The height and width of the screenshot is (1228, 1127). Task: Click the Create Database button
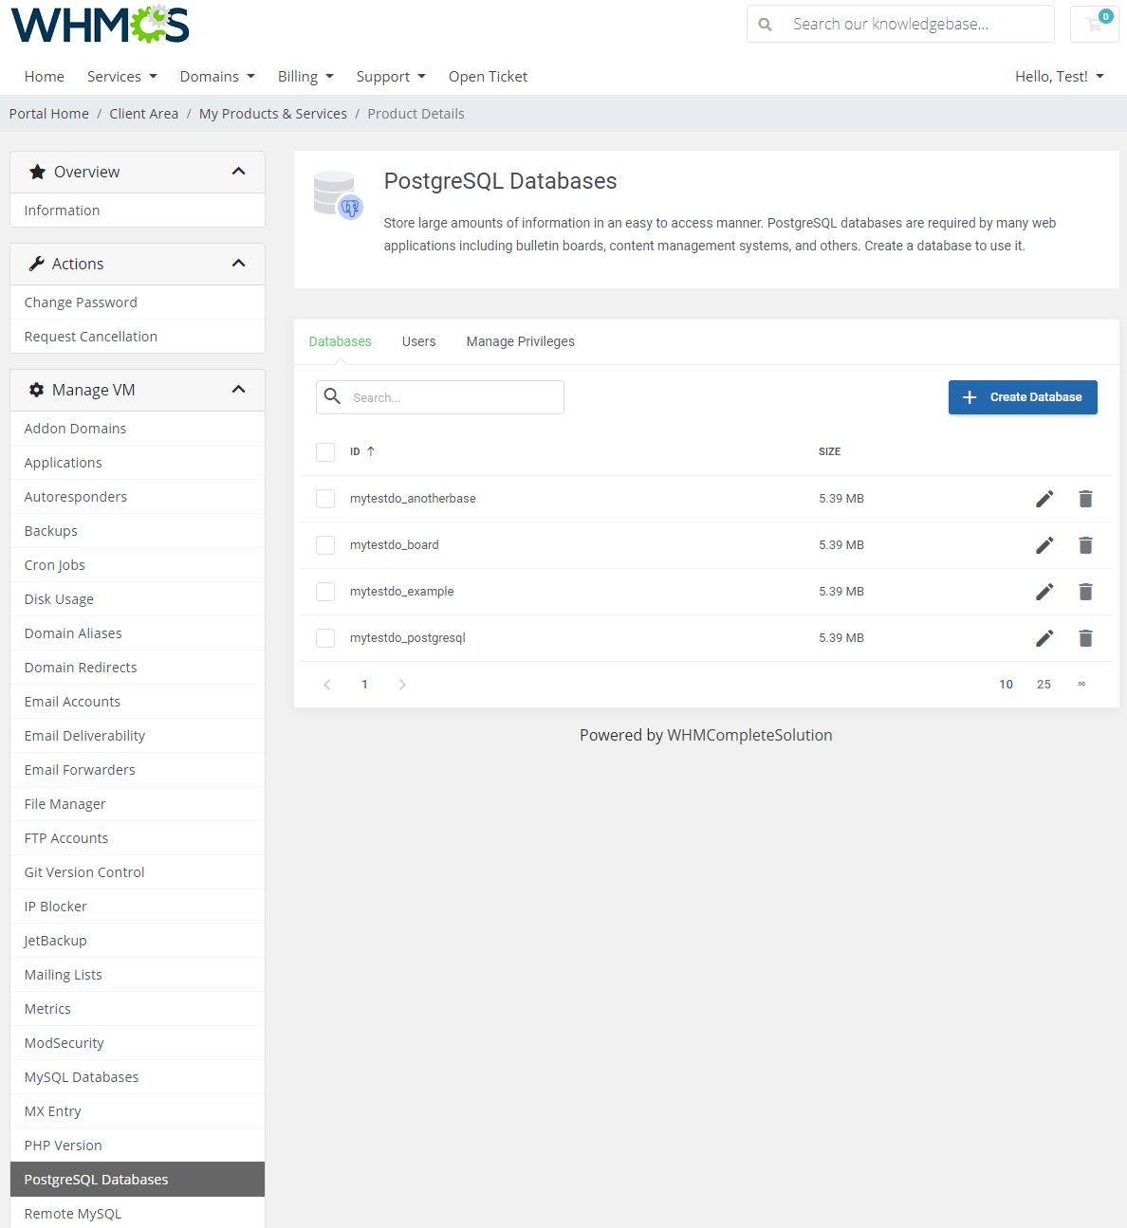[1023, 397]
